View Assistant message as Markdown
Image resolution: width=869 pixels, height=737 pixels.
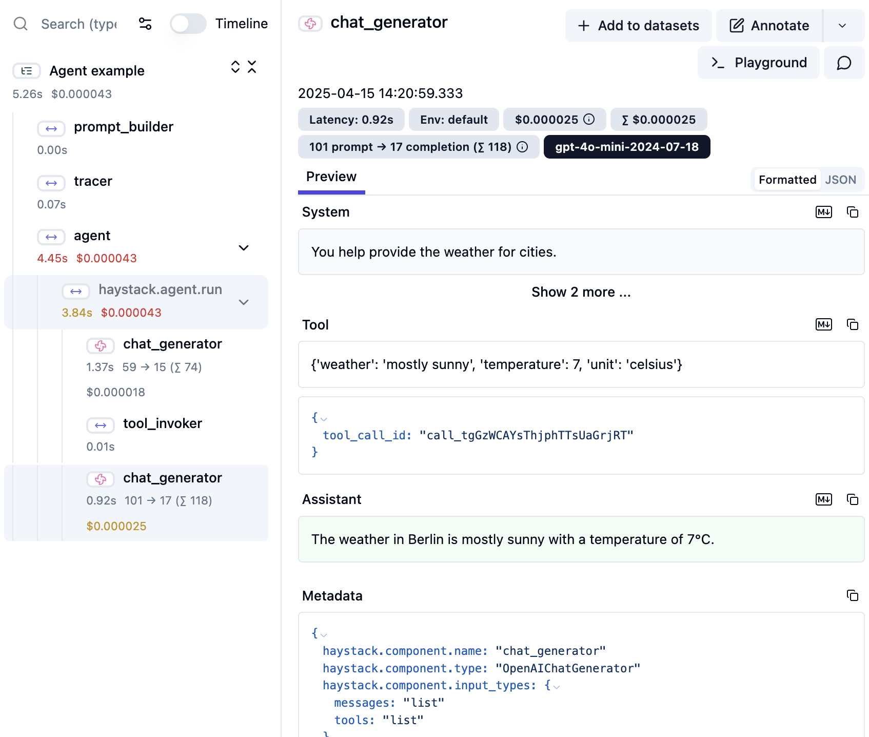823,499
